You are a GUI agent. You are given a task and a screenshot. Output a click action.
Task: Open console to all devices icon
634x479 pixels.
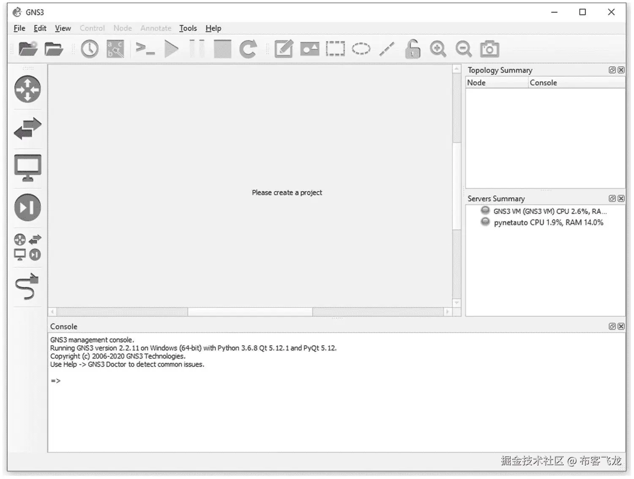145,49
